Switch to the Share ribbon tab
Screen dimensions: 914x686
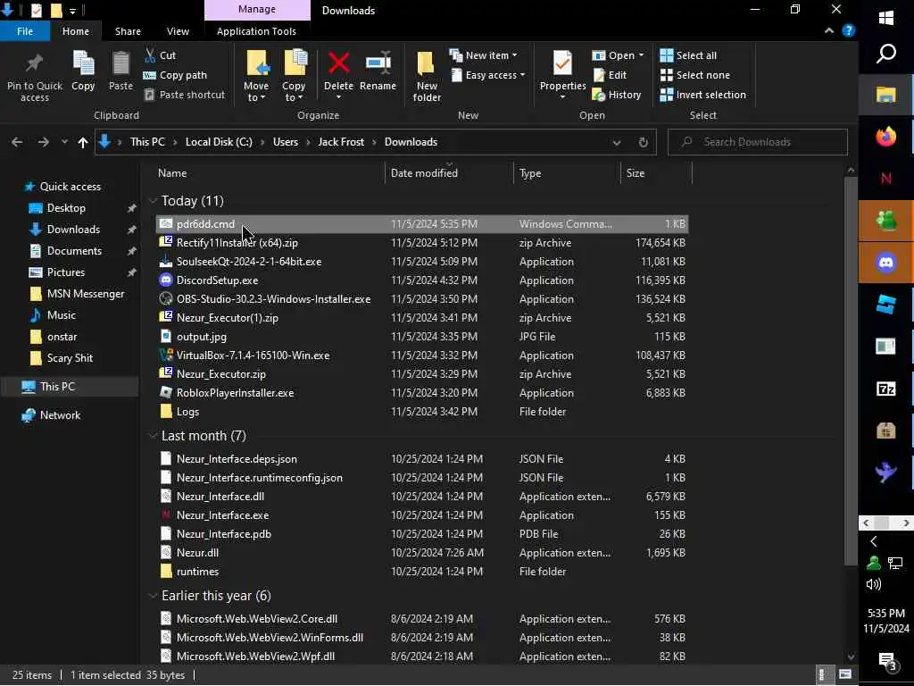coord(128,31)
